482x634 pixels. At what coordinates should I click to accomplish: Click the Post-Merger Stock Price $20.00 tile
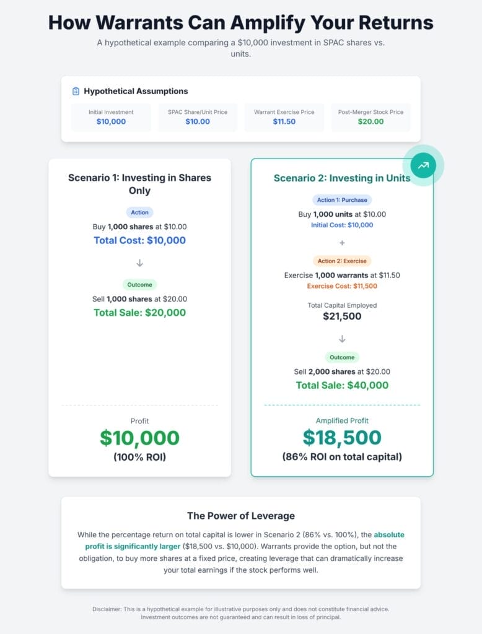tap(370, 117)
